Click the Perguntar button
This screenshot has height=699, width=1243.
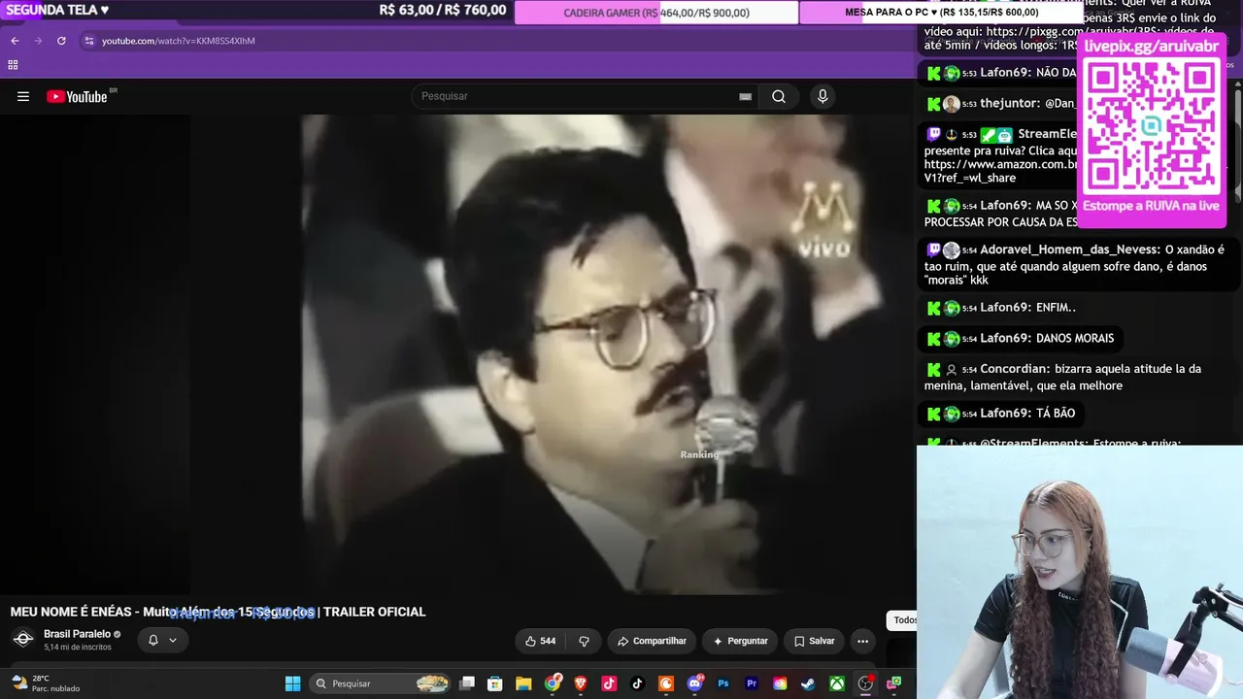[x=740, y=641]
